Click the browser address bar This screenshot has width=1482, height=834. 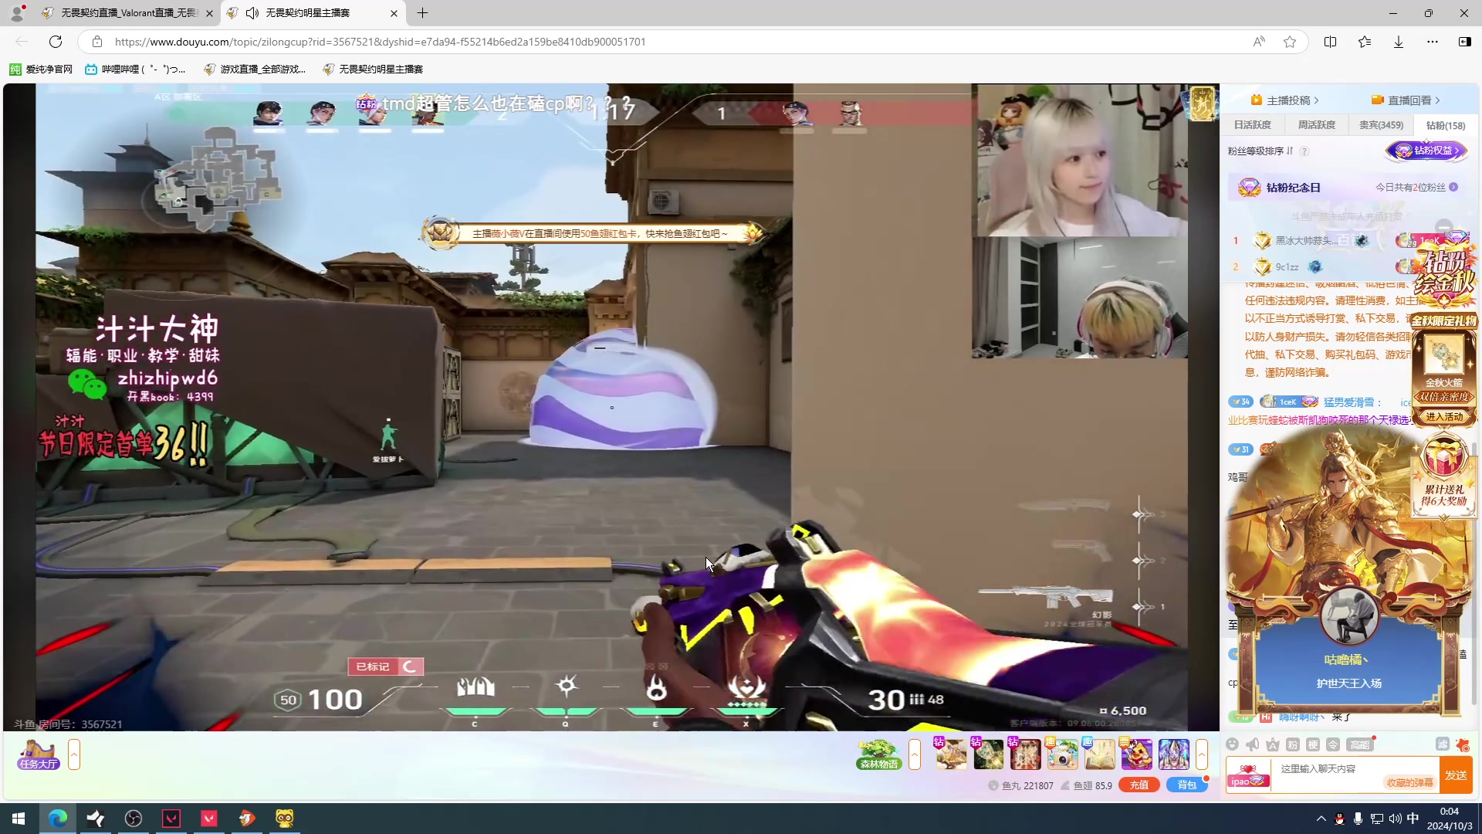pos(672,42)
